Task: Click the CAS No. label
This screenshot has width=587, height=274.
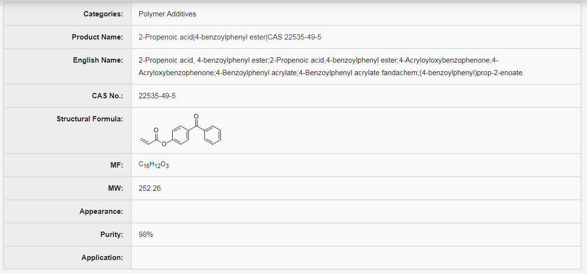Action: (108, 96)
